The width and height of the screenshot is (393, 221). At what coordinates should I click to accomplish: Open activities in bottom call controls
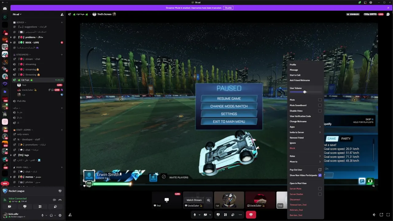[x=225, y=215]
